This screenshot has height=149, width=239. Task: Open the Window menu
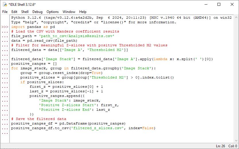[69, 12]
